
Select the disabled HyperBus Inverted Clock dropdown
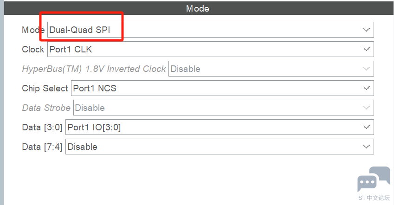tap(271, 69)
